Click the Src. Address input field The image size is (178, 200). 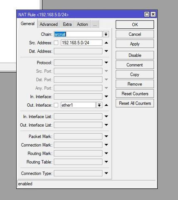point(82,42)
